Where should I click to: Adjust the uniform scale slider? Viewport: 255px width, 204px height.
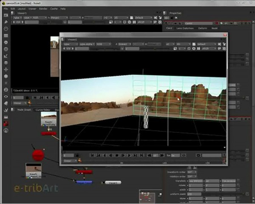point(223,194)
